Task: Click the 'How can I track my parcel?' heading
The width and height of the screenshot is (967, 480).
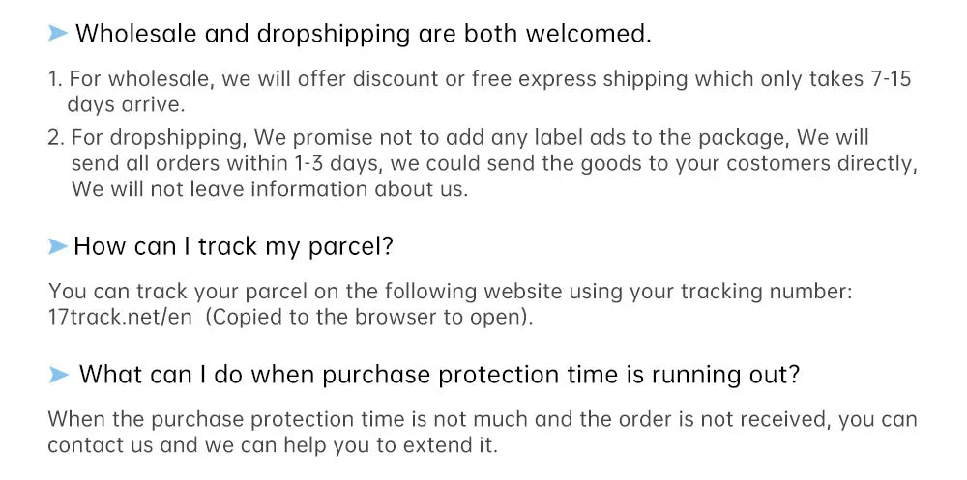Action: coord(234,247)
